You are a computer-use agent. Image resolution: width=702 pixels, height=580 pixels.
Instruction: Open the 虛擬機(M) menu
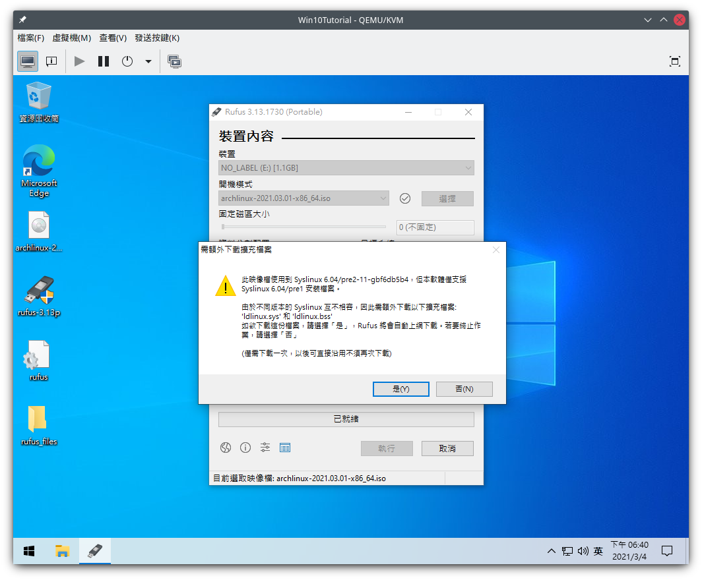pyautogui.click(x=72, y=38)
